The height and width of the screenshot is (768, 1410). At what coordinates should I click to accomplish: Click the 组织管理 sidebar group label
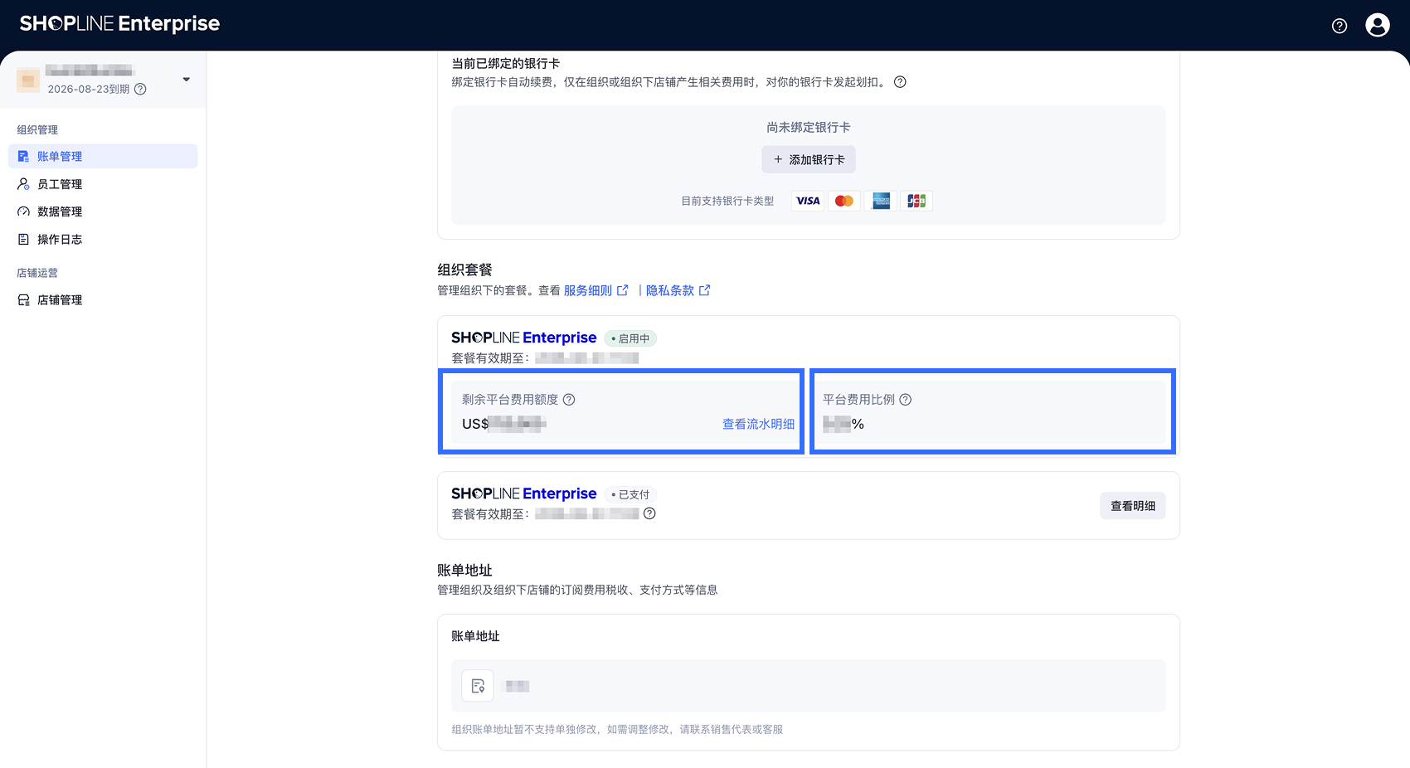(x=37, y=130)
